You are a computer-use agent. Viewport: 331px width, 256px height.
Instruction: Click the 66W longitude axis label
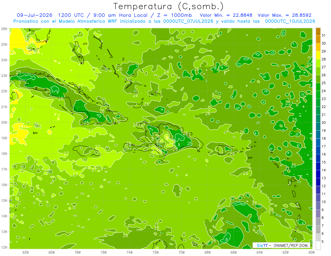click(234, 252)
